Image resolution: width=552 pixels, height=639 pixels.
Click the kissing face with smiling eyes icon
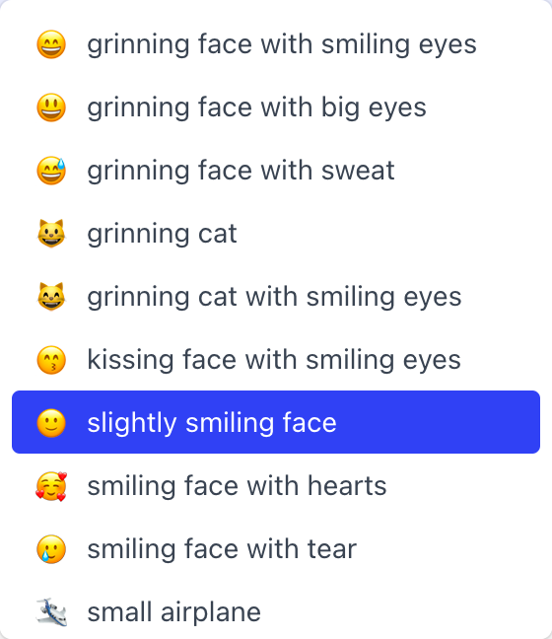(51, 360)
